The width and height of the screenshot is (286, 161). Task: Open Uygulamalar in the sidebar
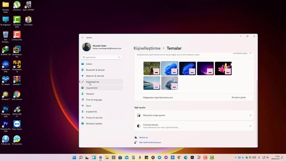[x=101, y=88]
